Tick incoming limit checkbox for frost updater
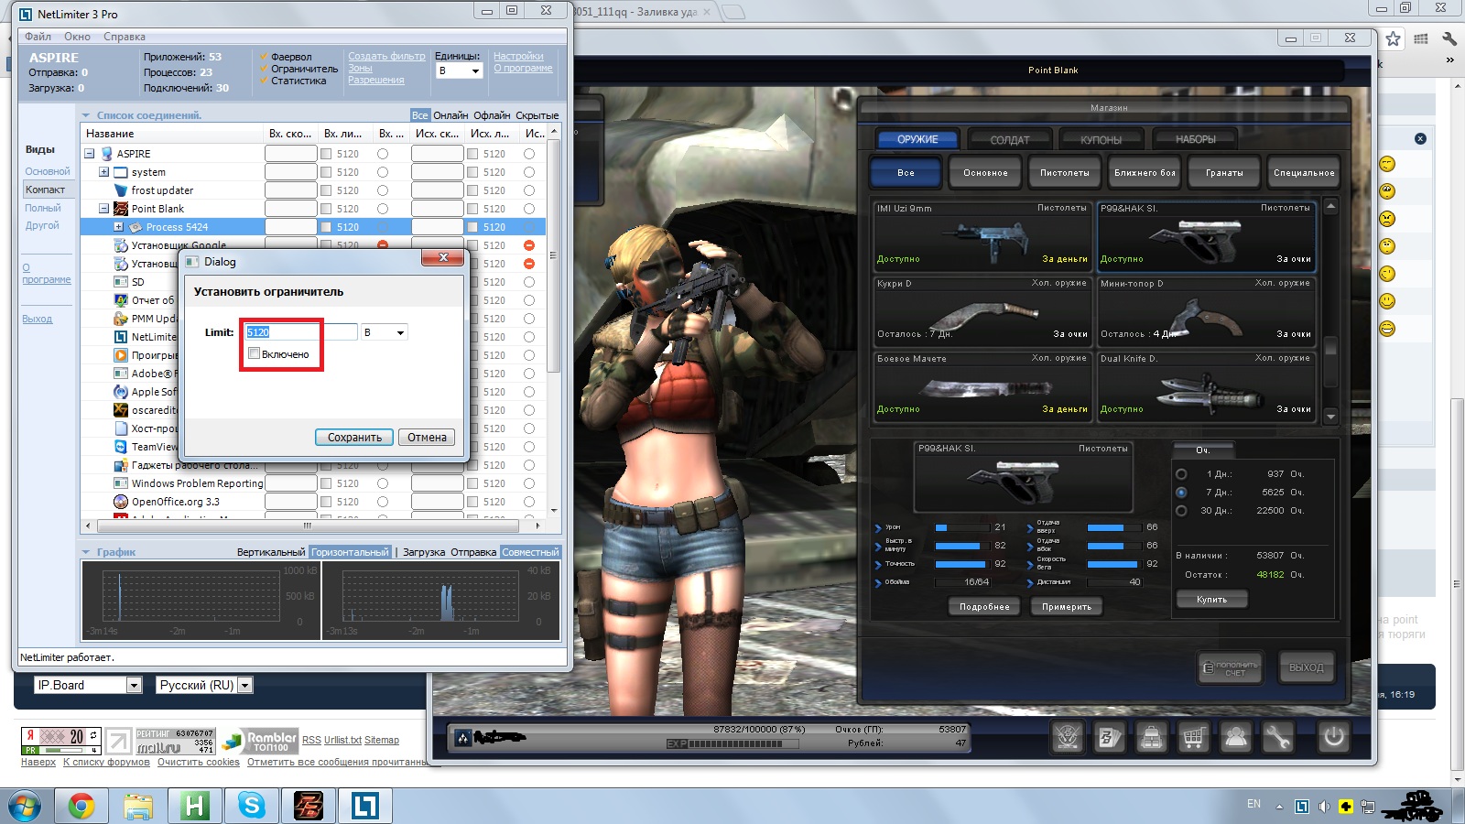 pyautogui.click(x=326, y=190)
